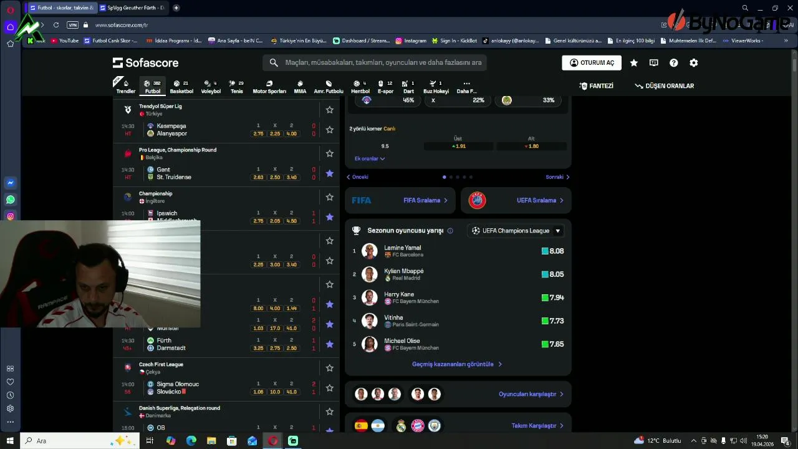Open WhatsApp in Opera sidebar
The image size is (798, 449).
click(11, 200)
